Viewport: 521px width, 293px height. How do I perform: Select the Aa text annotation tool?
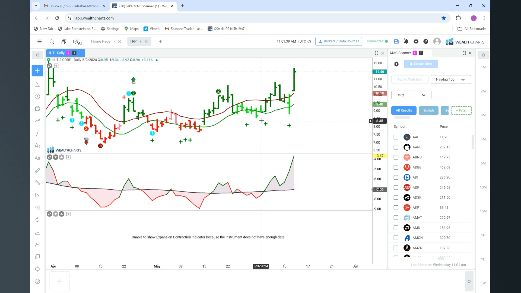pos(37,158)
